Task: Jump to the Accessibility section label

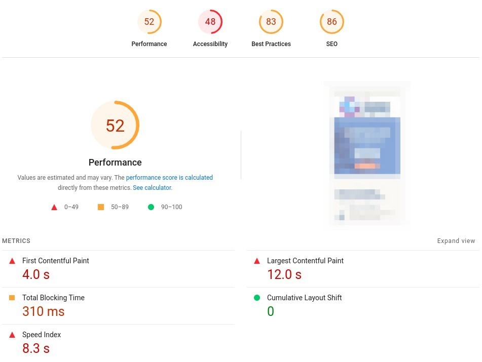Action: point(210,44)
